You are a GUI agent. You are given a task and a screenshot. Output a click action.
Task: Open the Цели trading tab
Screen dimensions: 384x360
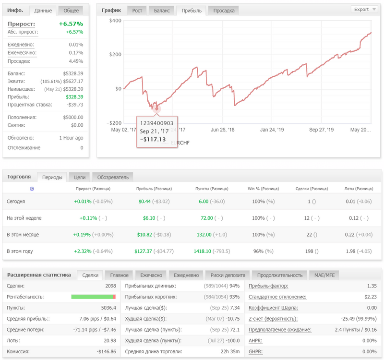[x=80, y=177]
